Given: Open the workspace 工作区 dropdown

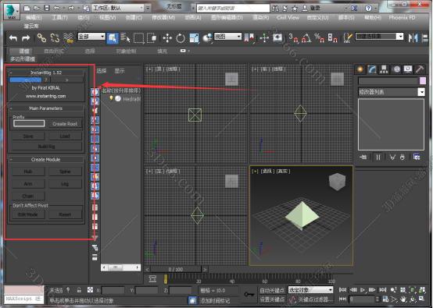Looking at the screenshot, I should [x=118, y=8].
